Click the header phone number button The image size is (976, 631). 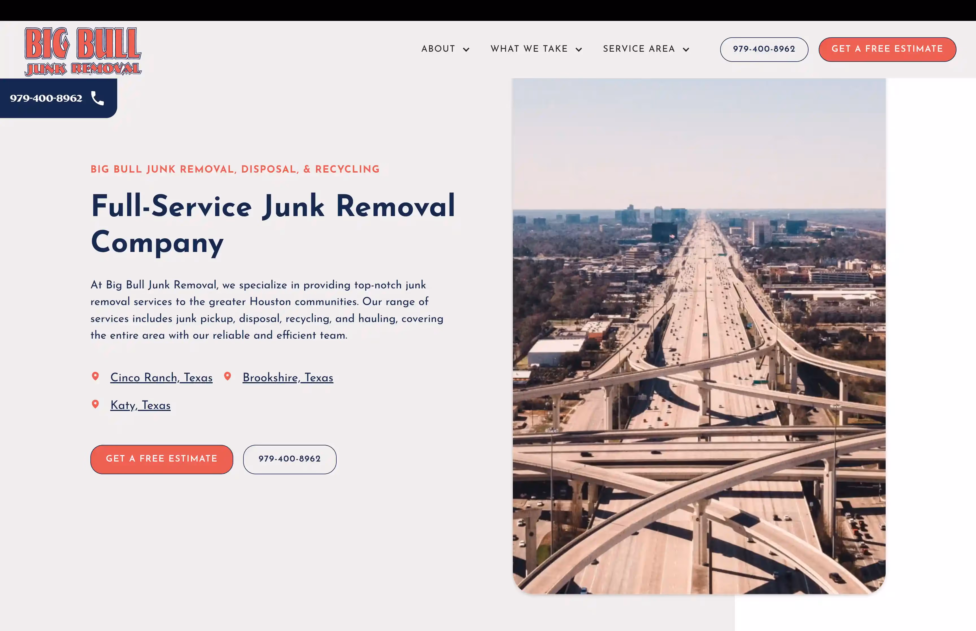click(x=764, y=49)
